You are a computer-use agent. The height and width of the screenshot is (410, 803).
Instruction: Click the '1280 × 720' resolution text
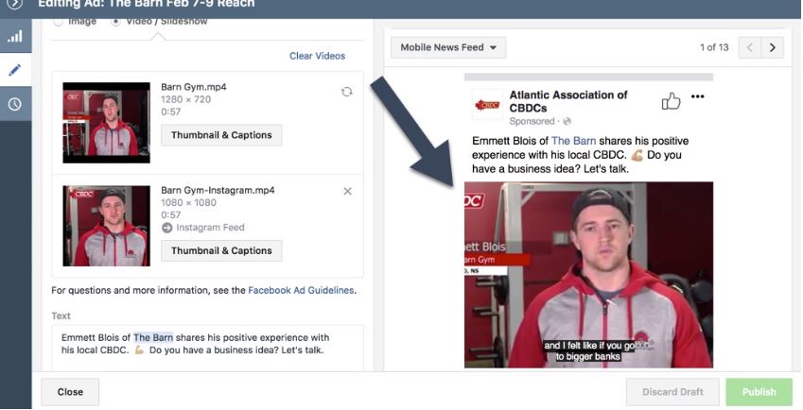coord(186,100)
